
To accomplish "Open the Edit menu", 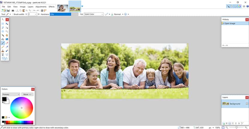I will (x=9, y=7).
